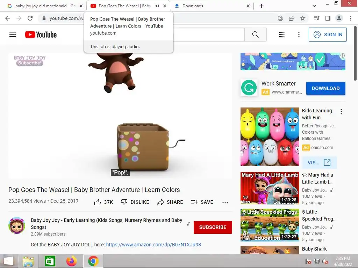
Task: Play 5 Little Speckled Frogs thumbnail
Action: tap(270, 225)
